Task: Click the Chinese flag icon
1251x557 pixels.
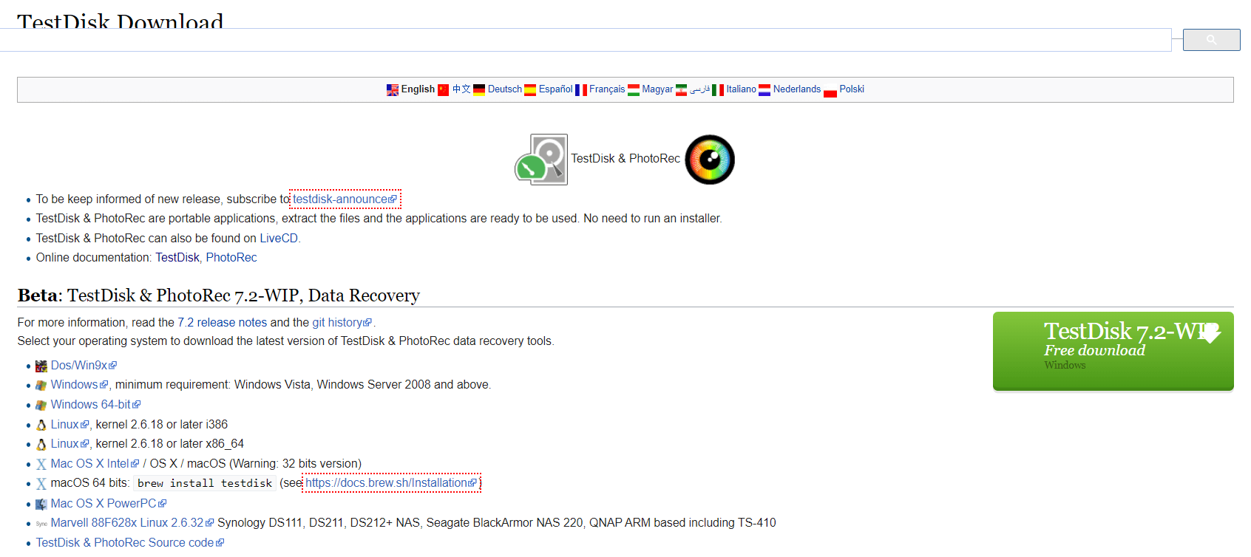Action: [444, 90]
